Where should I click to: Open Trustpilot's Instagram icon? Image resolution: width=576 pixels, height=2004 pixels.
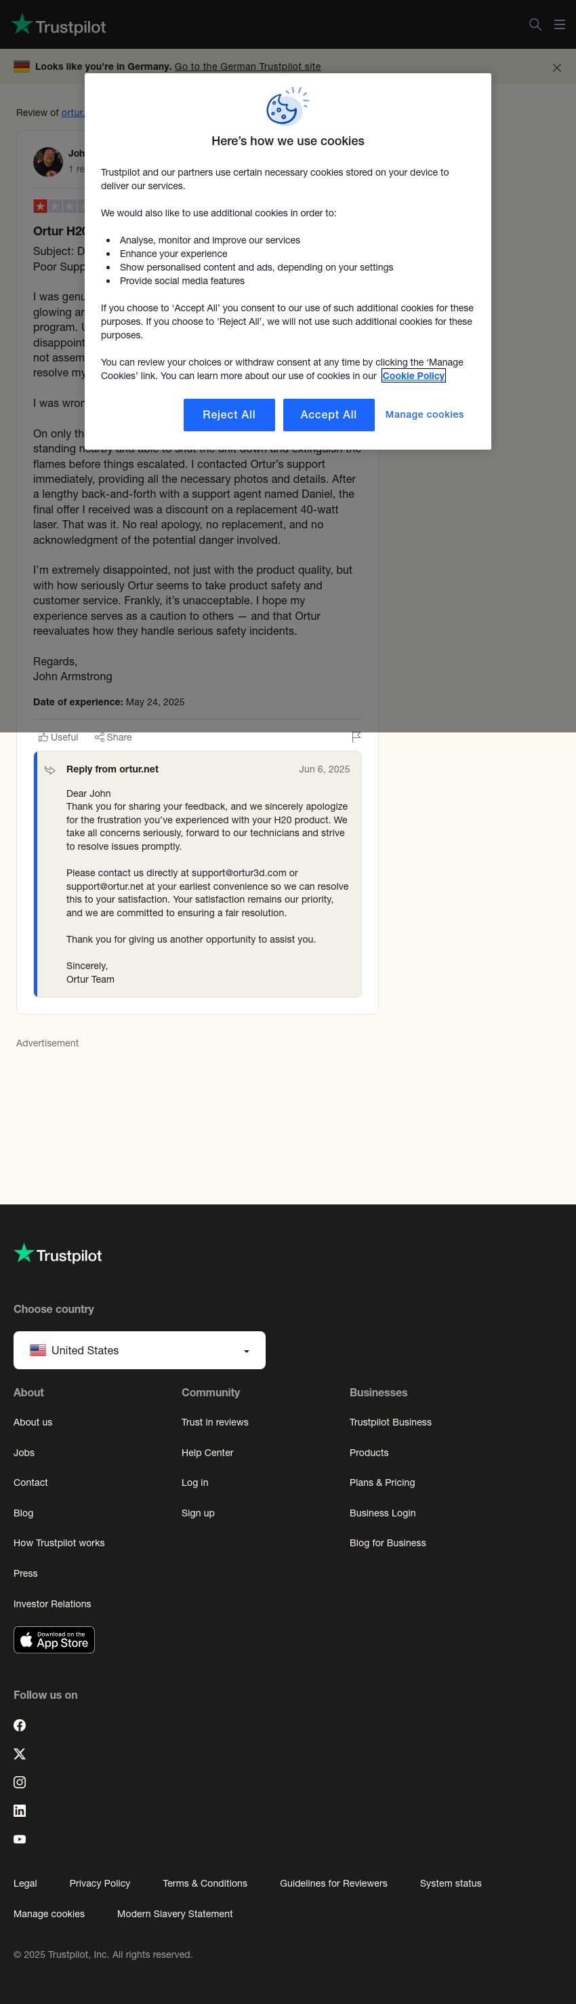click(20, 1782)
